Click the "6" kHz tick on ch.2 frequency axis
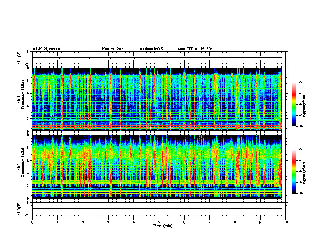Image resolution: width=322 pixels, height=249 pixels. click(x=28, y=161)
